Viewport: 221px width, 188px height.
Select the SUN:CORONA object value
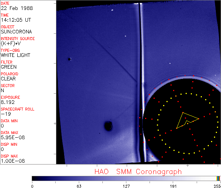pos(17,32)
